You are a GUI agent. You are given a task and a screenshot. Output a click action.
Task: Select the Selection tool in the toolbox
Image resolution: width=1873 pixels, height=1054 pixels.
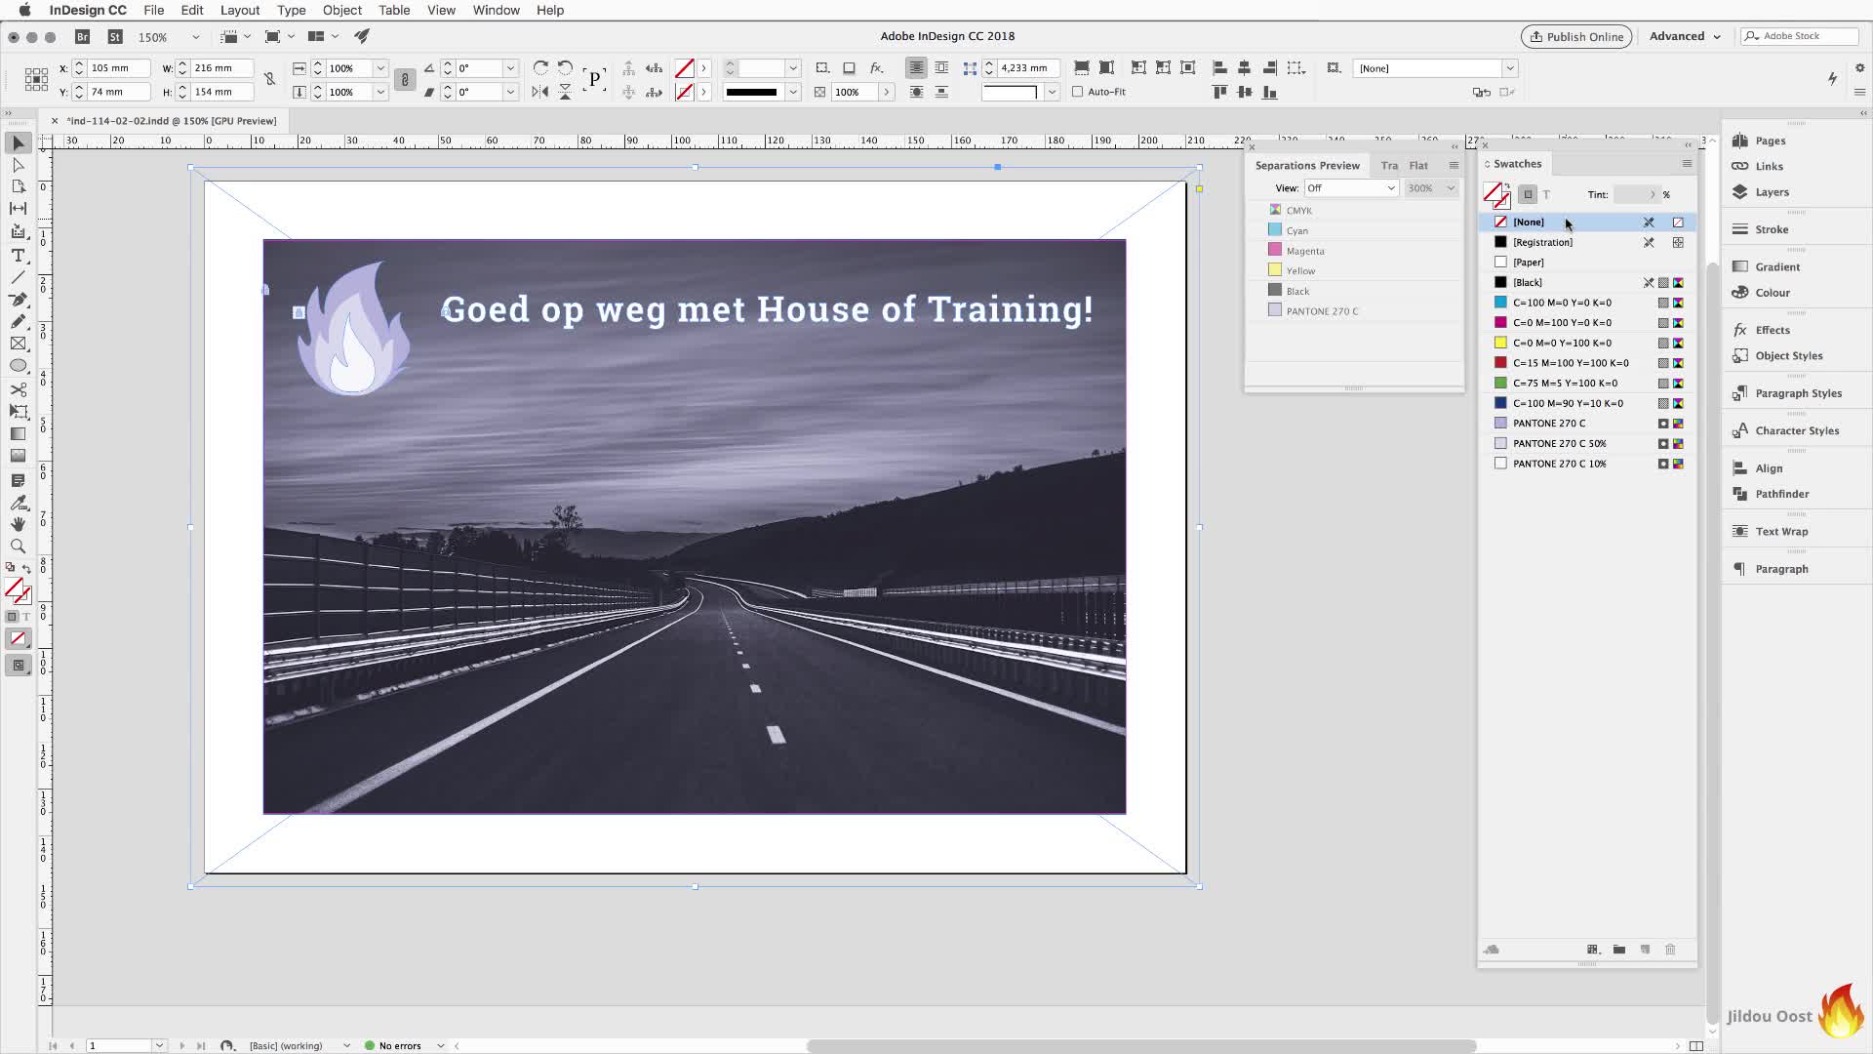(18, 143)
